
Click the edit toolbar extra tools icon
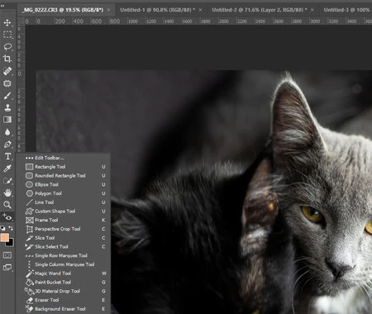pos(7,216)
